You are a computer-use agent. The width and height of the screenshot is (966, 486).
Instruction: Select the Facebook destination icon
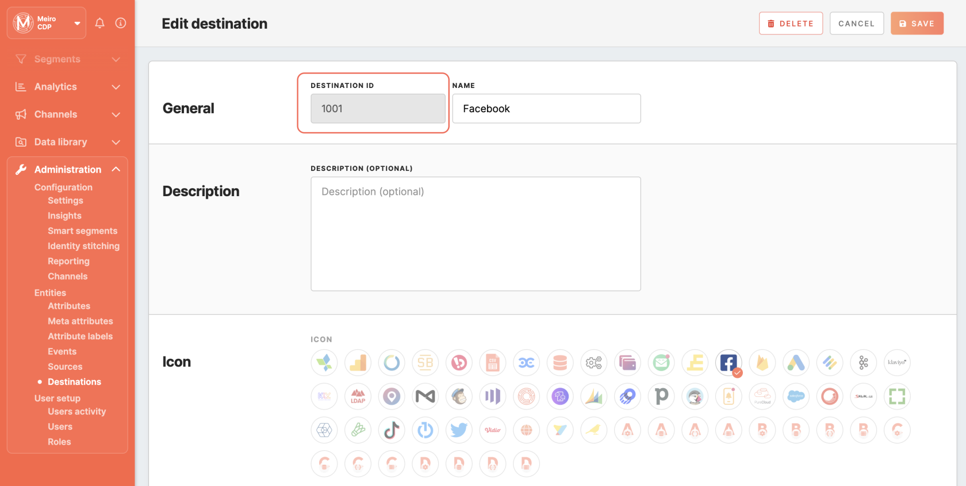(728, 363)
